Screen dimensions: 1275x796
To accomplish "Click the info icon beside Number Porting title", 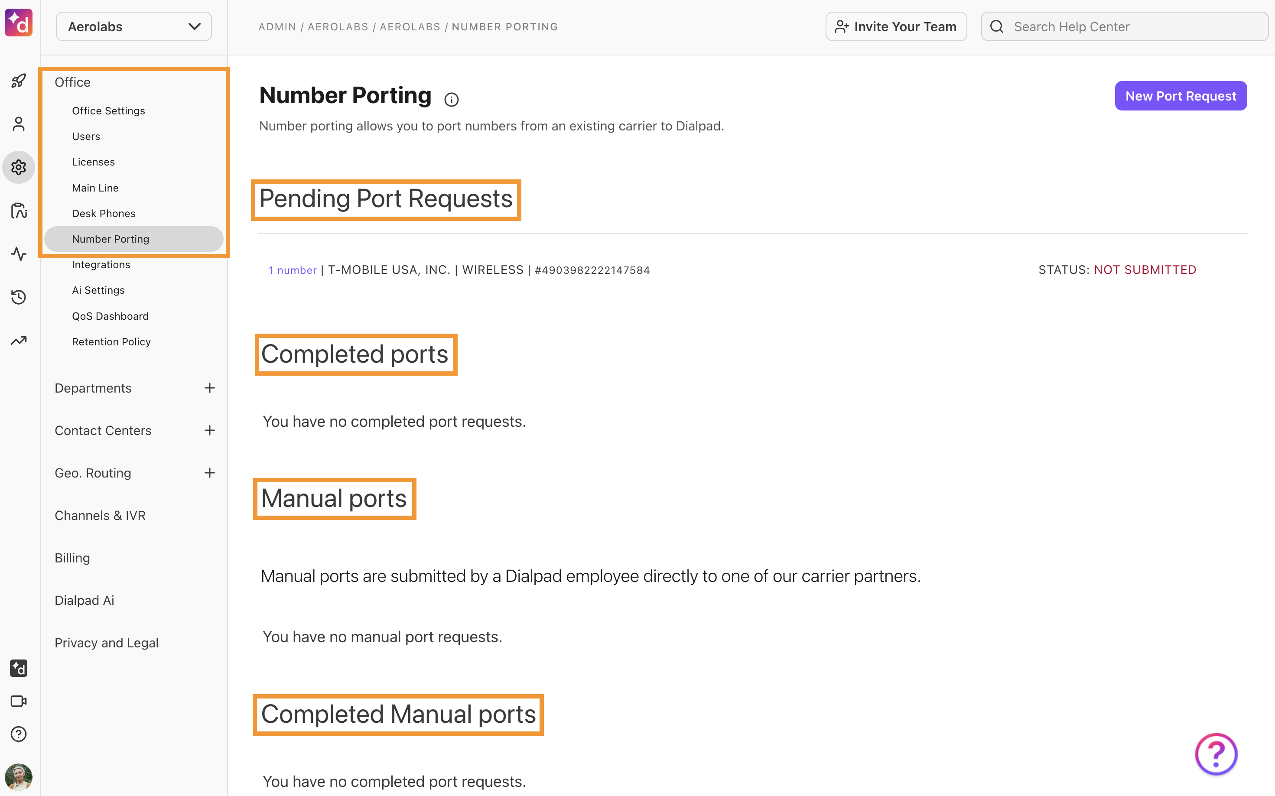I will tap(451, 100).
